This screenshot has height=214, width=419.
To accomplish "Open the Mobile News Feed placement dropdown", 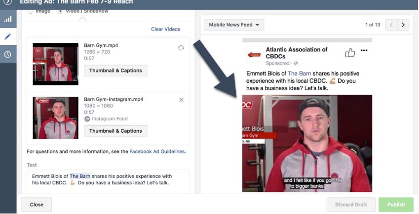I will tap(234, 25).
